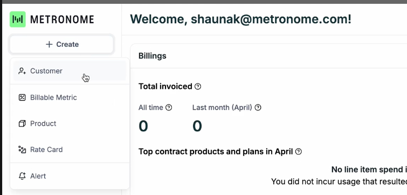407x195 pixels.
Task: Click help icon next to All time
Action: [169, 107]
